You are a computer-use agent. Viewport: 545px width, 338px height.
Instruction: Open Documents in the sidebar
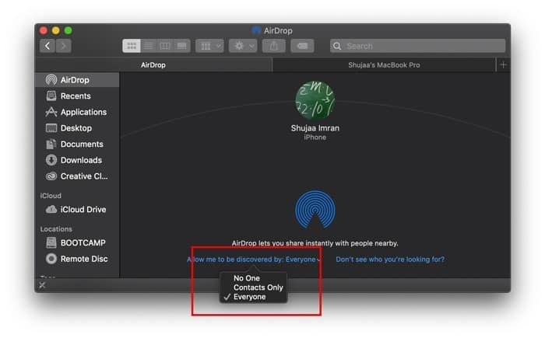tap(77, 144)
